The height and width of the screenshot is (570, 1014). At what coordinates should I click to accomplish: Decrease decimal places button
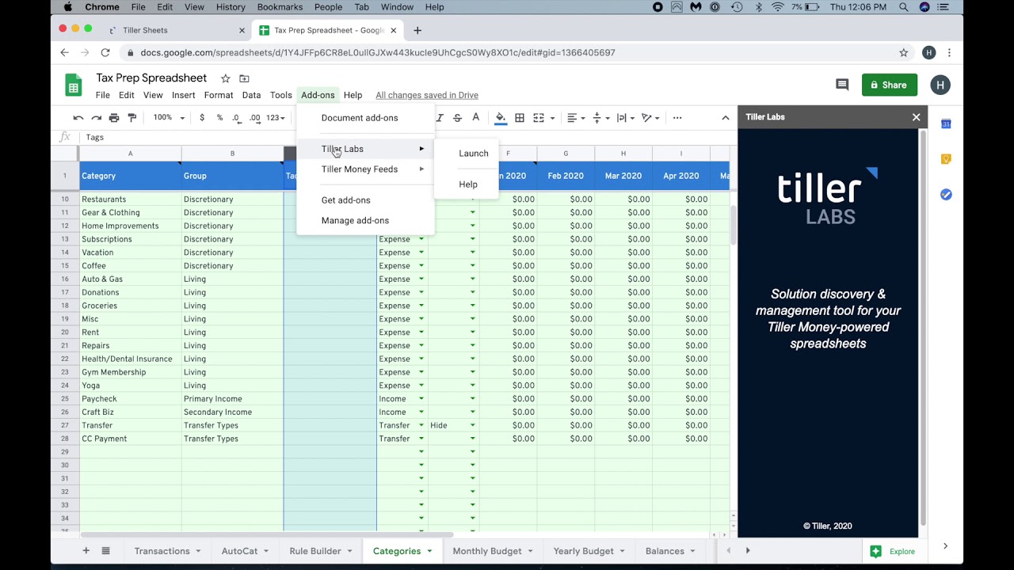pyautogui.click(x=236, y=118)
